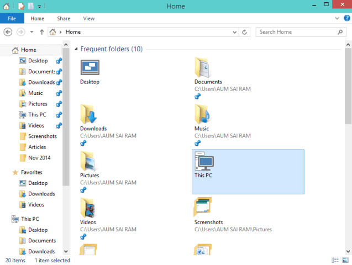Switch to details view in status bar
Screen dimensions: 352x265
335,260
